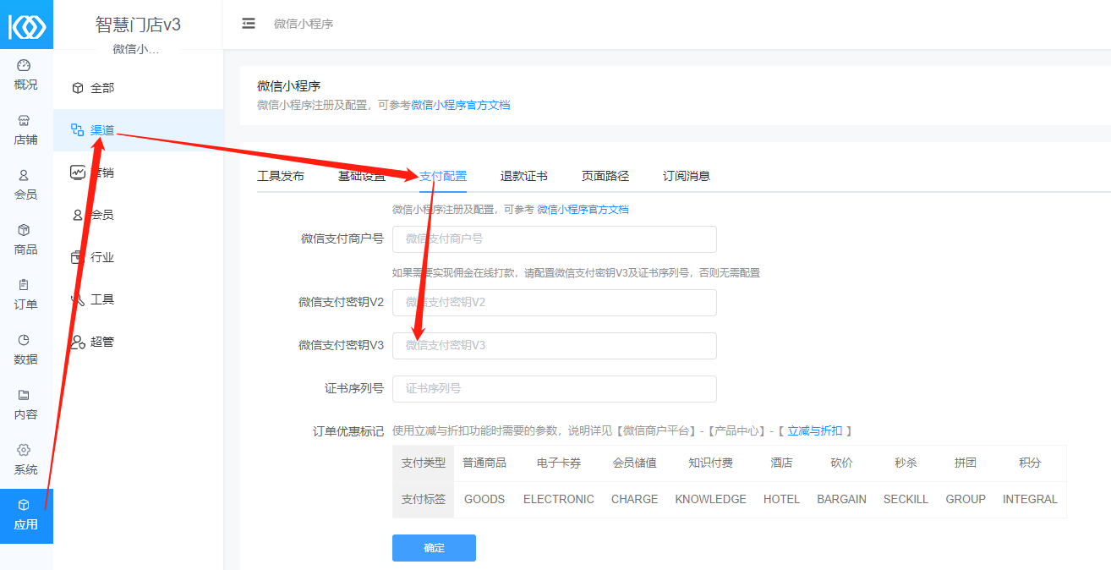Focus the 证书序列号 input field
Viewport: 1111px width, 570px height.
click(x=555, y=389)
